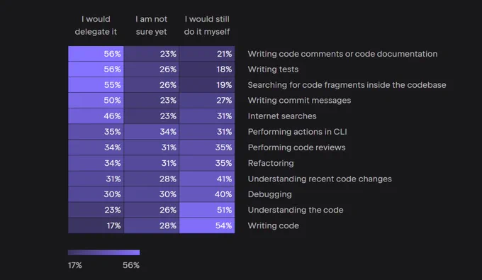482x280 pixels.
Task: Click the 17% legend minimum label
Action: click(74, 265)
